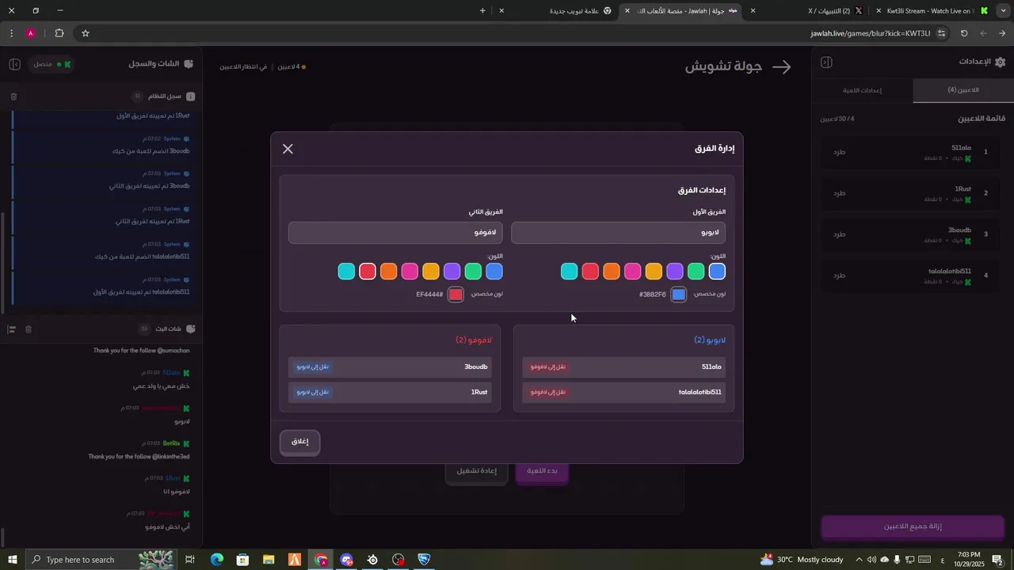
Task: Open Microsoft Edge from taskbar
Action: pos(216,560)
